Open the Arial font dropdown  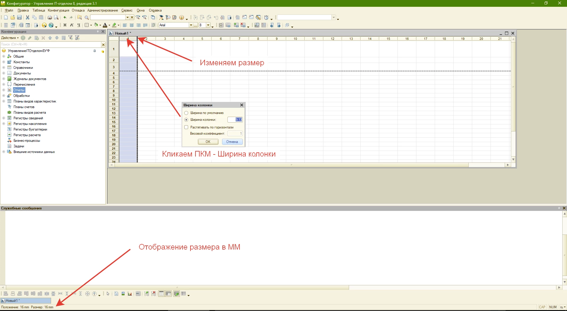191,25
